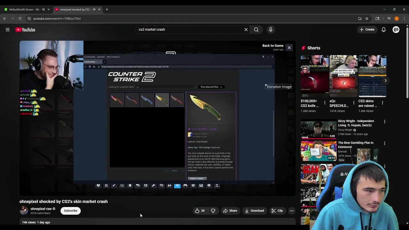Viewport: 409px width, 230px height.
Task: Open options for '$100,000+ CS2 knife' short
Action: pos(325,103)
